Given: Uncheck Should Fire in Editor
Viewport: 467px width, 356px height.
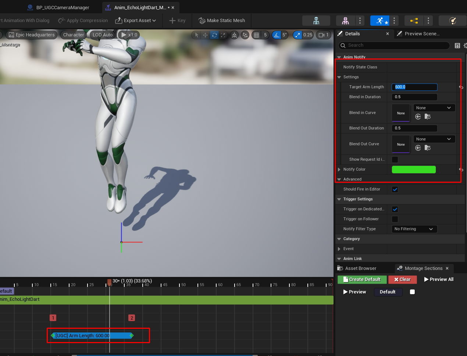Looking at the screenshot, I should pyautogui.click(x=395, y=189).
